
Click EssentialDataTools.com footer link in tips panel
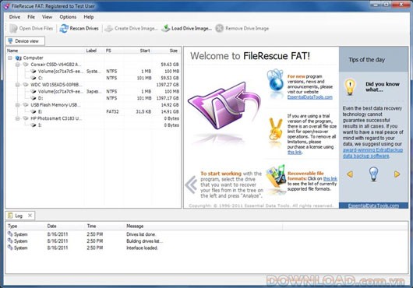pyautogui.click(x=373, y=205)
